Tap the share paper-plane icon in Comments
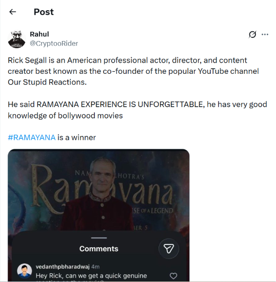The height and width of the screenshot is (282, 276). click(169, 249)
